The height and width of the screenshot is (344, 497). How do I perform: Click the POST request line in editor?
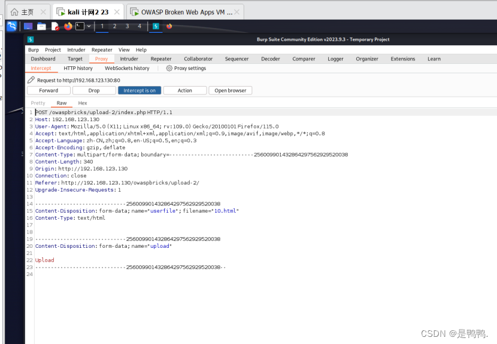click(104, 112)
